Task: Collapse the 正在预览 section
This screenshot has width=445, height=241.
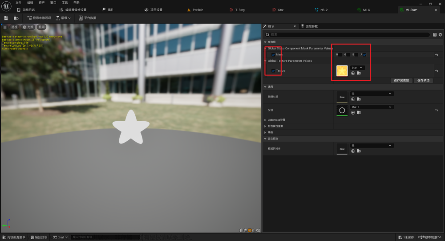Action: [x=265, y=139]
